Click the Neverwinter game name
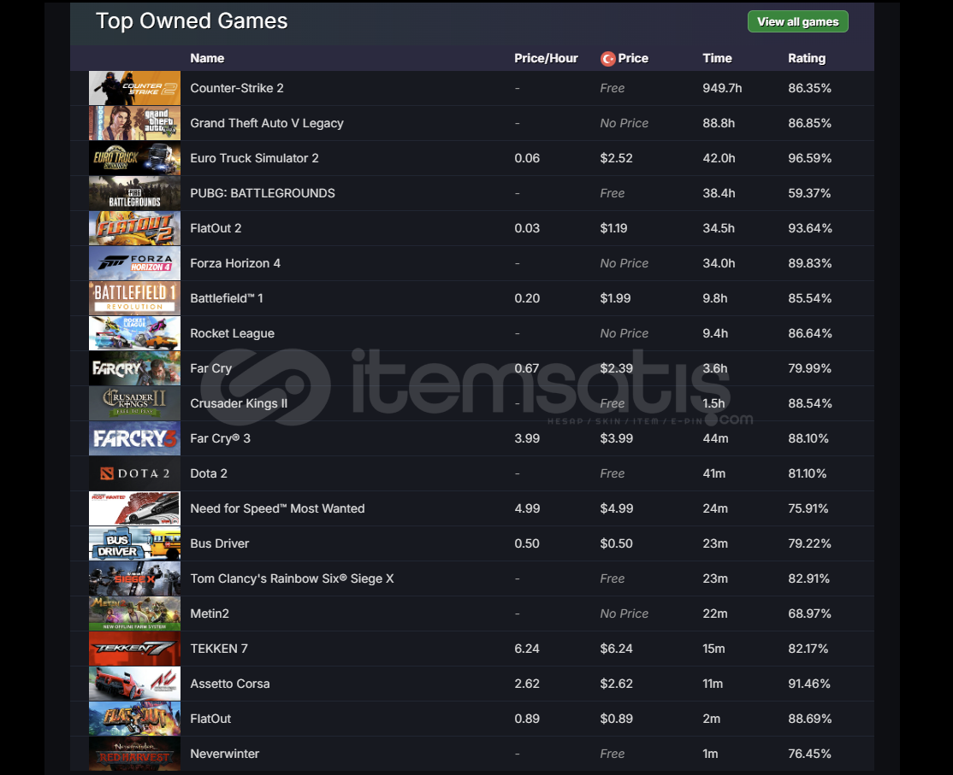 point(224,754)
